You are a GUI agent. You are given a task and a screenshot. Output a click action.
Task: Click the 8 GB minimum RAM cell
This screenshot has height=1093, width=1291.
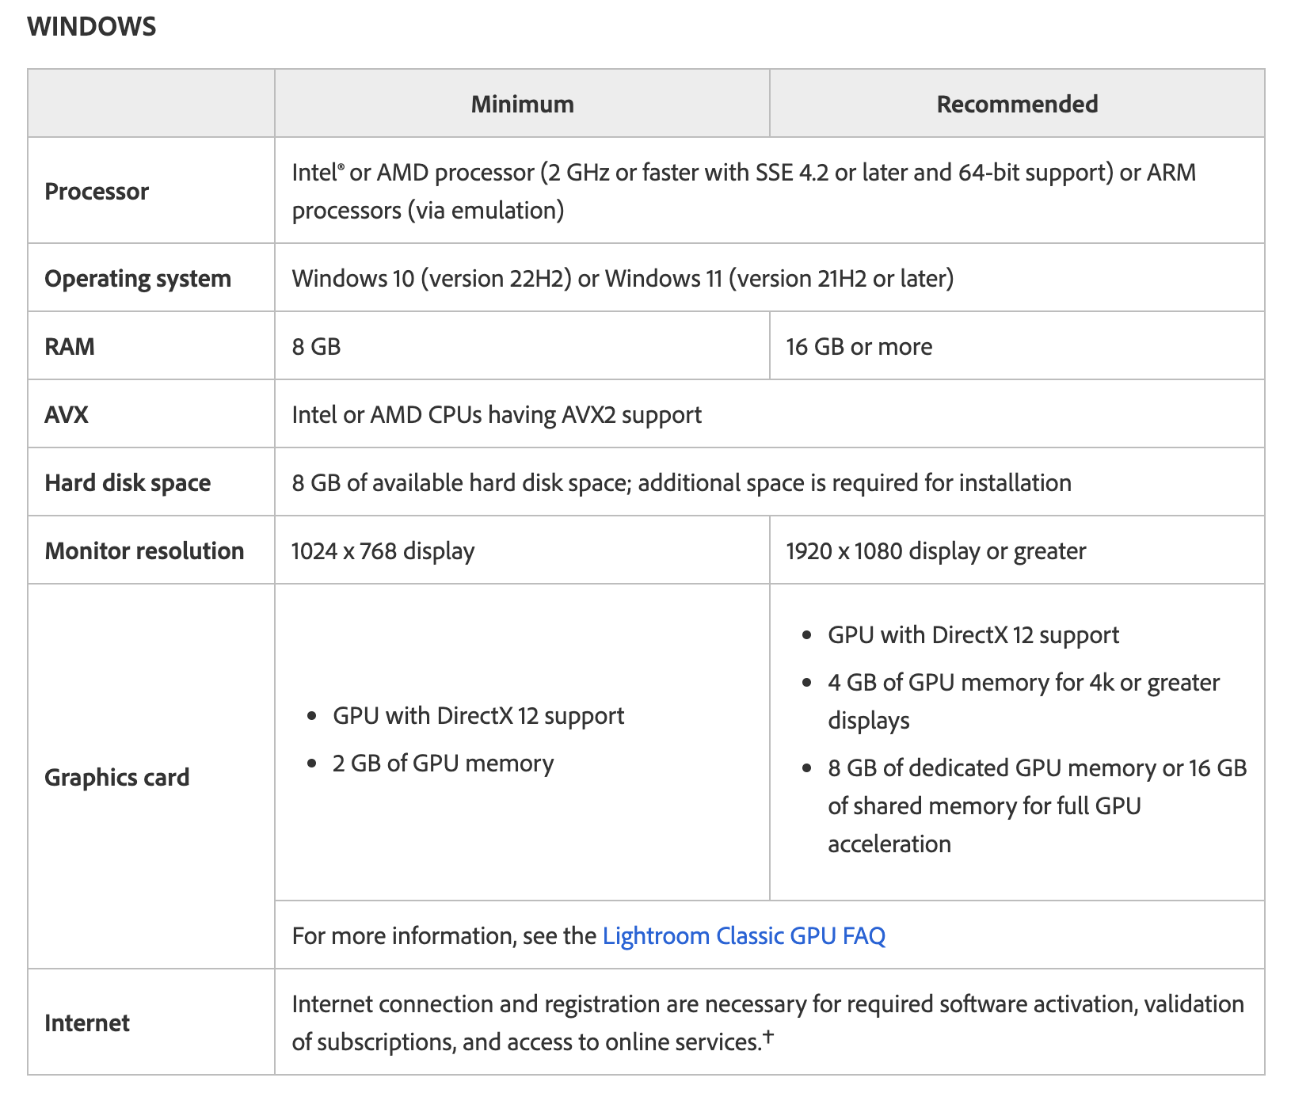click(x=316, y=346)
